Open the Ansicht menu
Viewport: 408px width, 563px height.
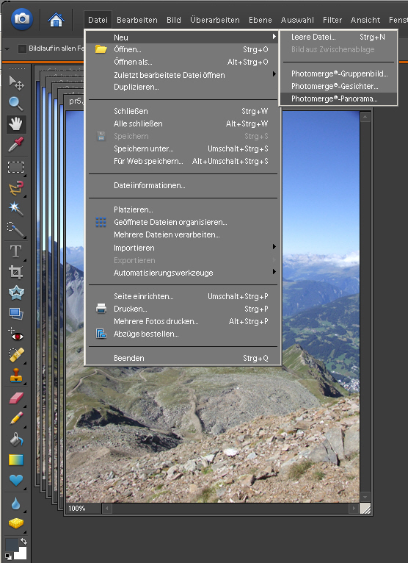365,20
